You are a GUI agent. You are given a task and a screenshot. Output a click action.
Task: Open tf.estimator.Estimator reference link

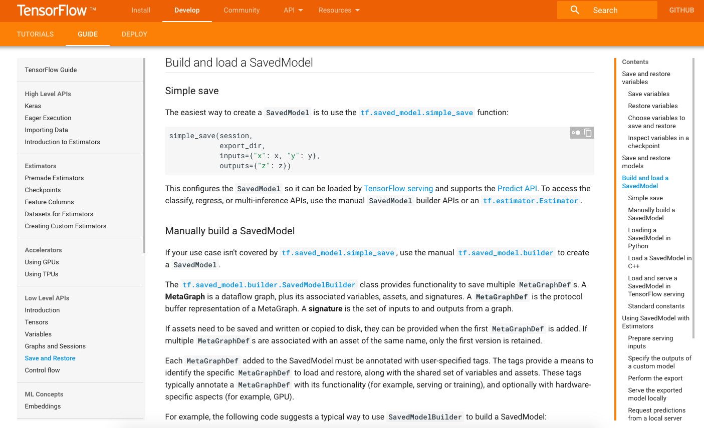(530, 201)
